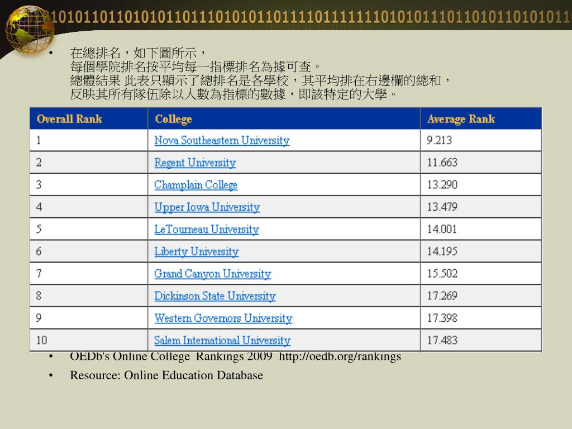Open the Nova Southeastern University link
This screenshot has width=572, height=429.
pyautogui.click(x=222, y=140)
